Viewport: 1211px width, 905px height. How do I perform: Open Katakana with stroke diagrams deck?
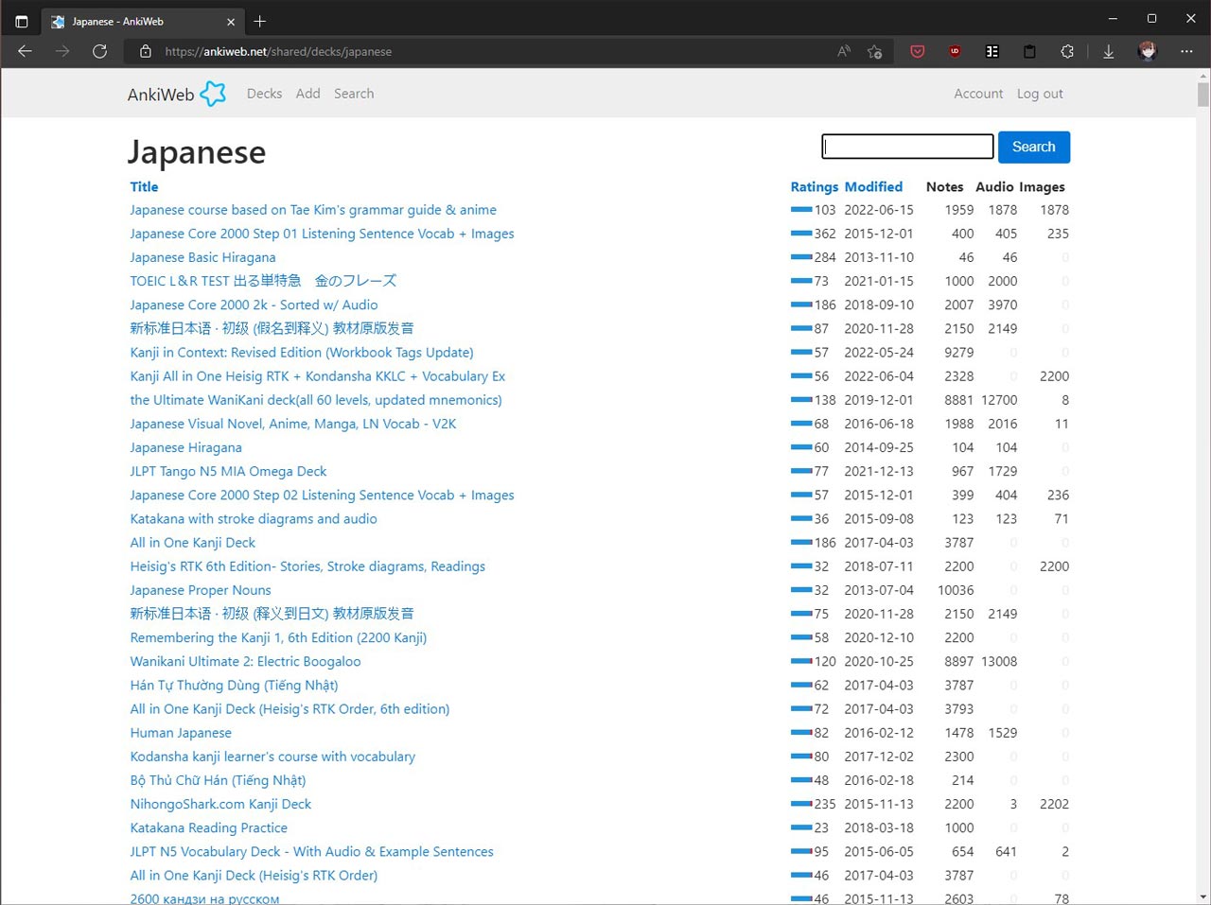254,518
